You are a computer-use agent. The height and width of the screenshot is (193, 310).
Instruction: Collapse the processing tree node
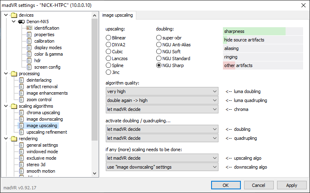(x=5, y=74)
